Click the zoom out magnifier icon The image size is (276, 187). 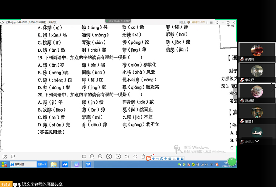(x=100, y=156)
